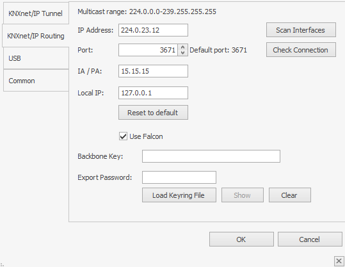This screenshot has height=267, width=345.
Task: Click the Port number field
Action: click(x=148, y=50)
